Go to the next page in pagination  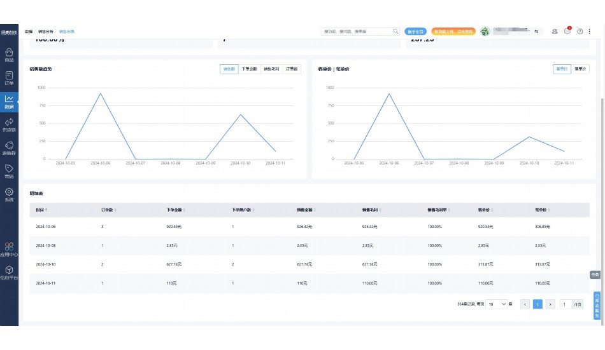(551, 304)
